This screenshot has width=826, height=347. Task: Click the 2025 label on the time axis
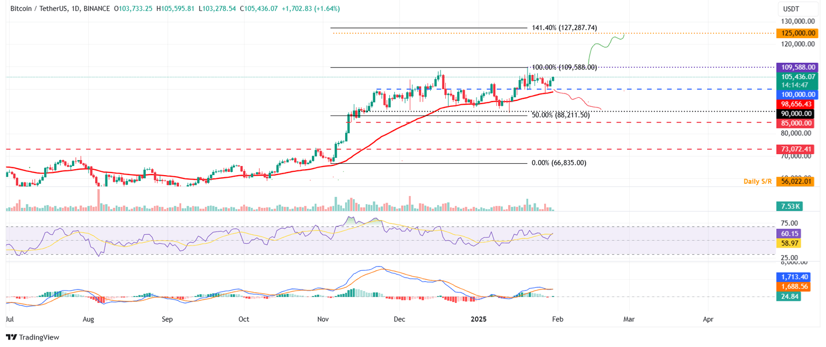tap(479, 319)
